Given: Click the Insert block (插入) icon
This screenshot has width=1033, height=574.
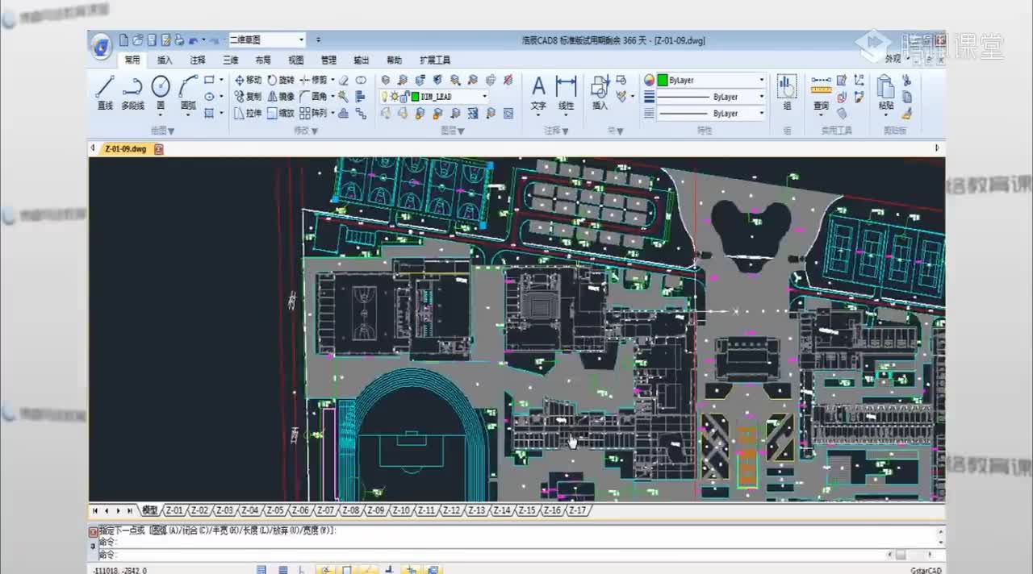Looking at the screenshot, I should (x=600, y=90).
